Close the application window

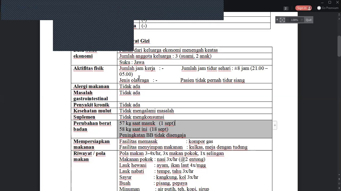coord(337,2)
